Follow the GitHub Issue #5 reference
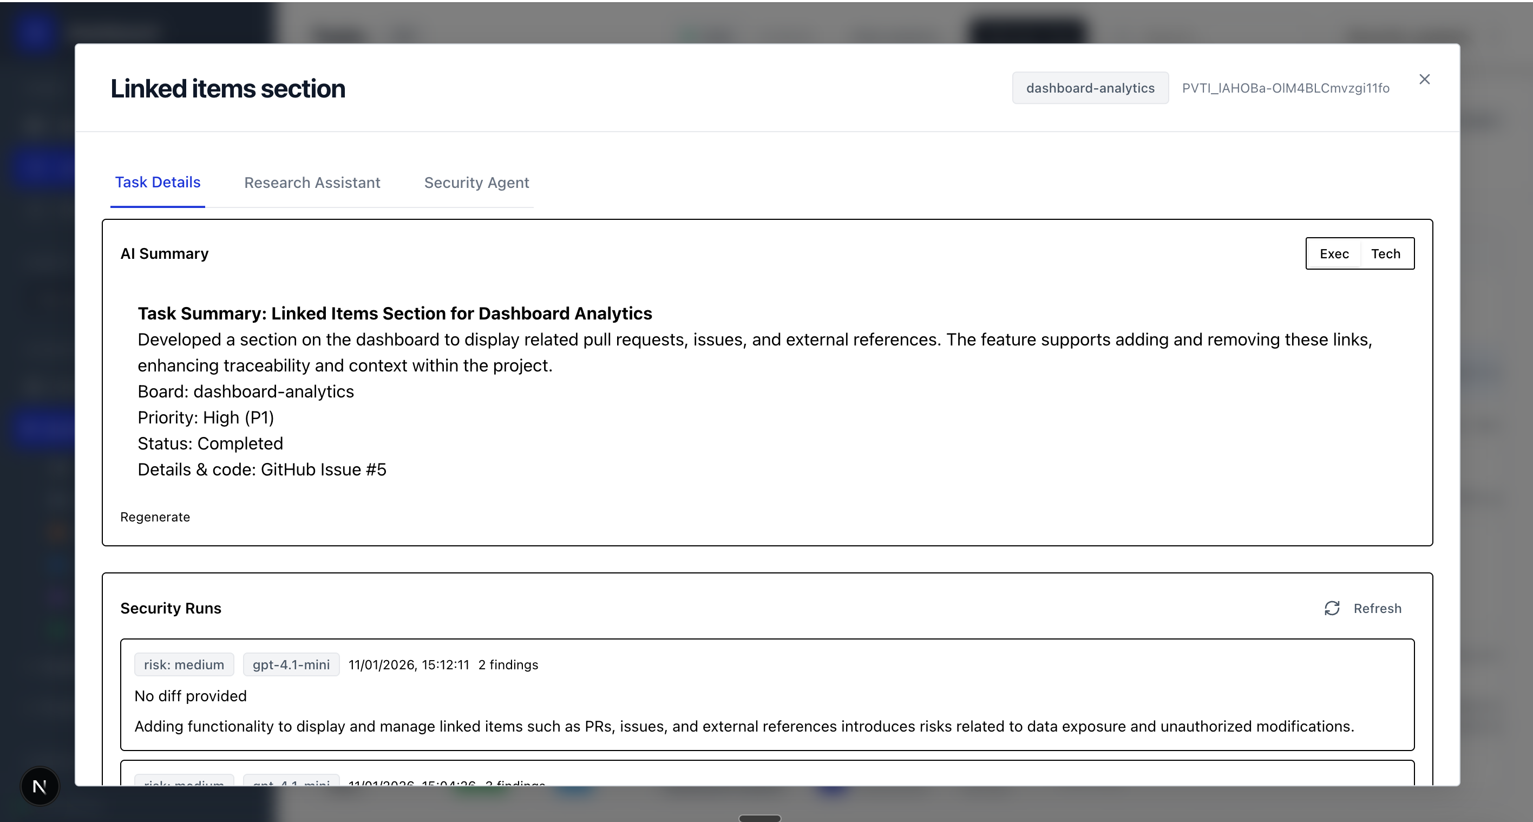The height and width of the screenshot is (822, 1533). 323,469
